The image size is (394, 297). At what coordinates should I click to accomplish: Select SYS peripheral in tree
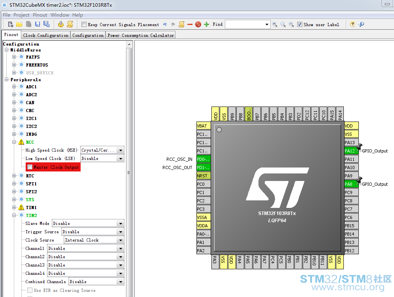(x=30, y=200)
